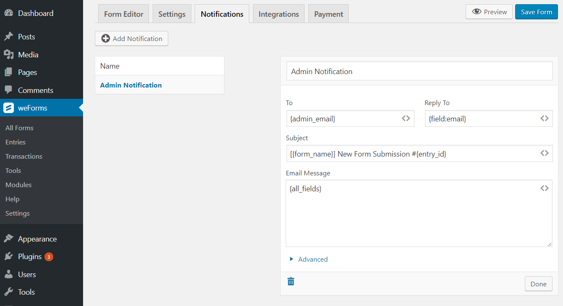Open weForms Settings submenu item

(x=18, y=213)
